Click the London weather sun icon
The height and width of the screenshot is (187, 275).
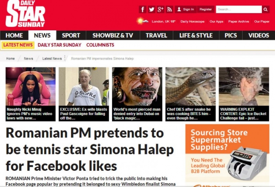(141, 21)
